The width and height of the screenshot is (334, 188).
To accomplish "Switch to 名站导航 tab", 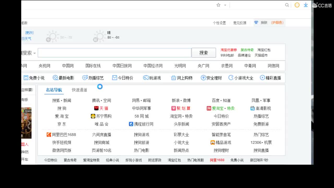I will (54, 90).
